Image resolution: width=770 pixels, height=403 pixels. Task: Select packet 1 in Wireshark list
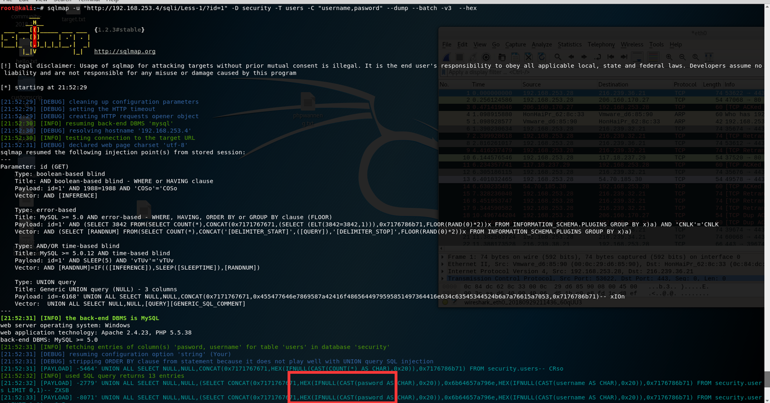pyautogui.click(x=601, y=93)
